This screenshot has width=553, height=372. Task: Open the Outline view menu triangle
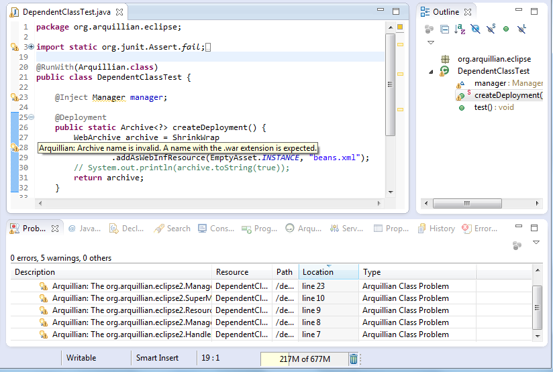(x=431, y=43)
